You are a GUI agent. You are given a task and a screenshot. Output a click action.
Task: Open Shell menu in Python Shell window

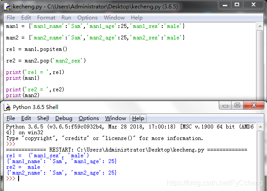click(43, 118)
